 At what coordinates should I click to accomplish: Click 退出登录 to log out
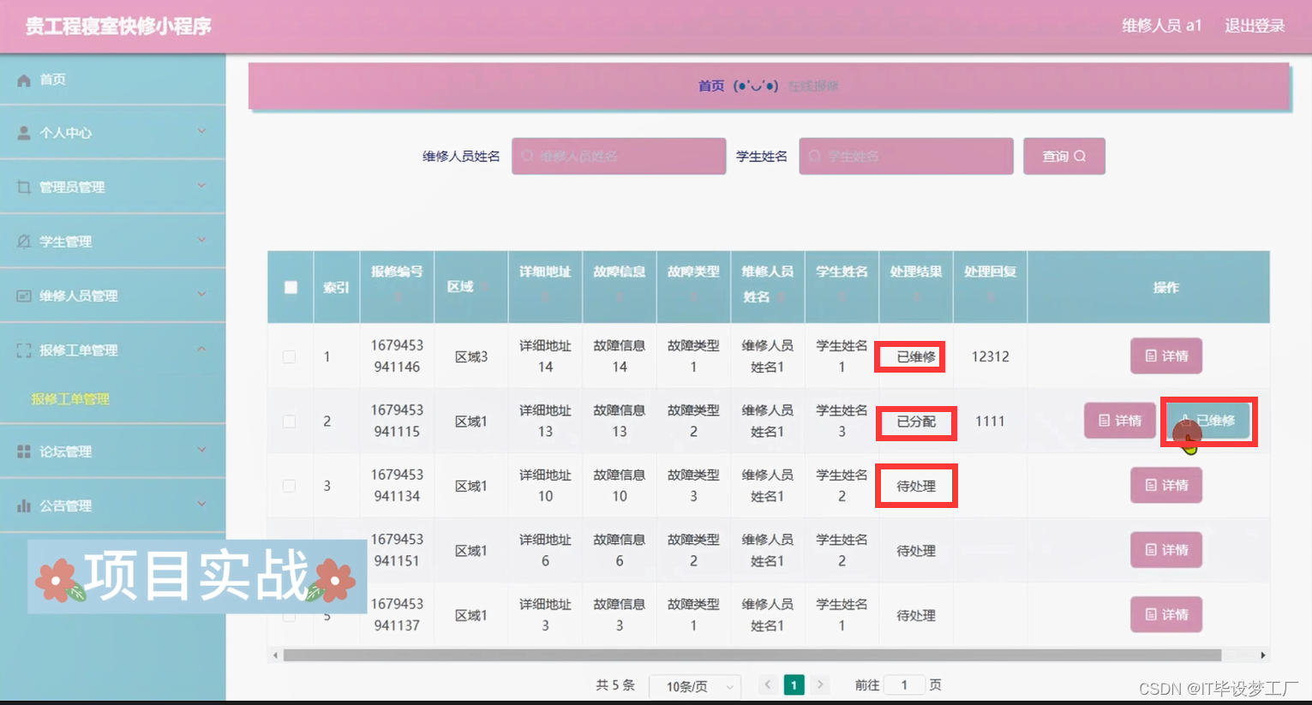coord(1255,26)
